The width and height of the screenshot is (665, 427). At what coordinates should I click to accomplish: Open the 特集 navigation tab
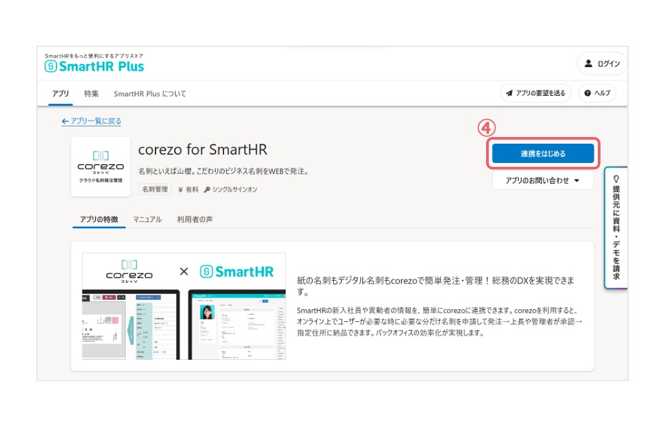pyautogui.click(x=91, y=93)
